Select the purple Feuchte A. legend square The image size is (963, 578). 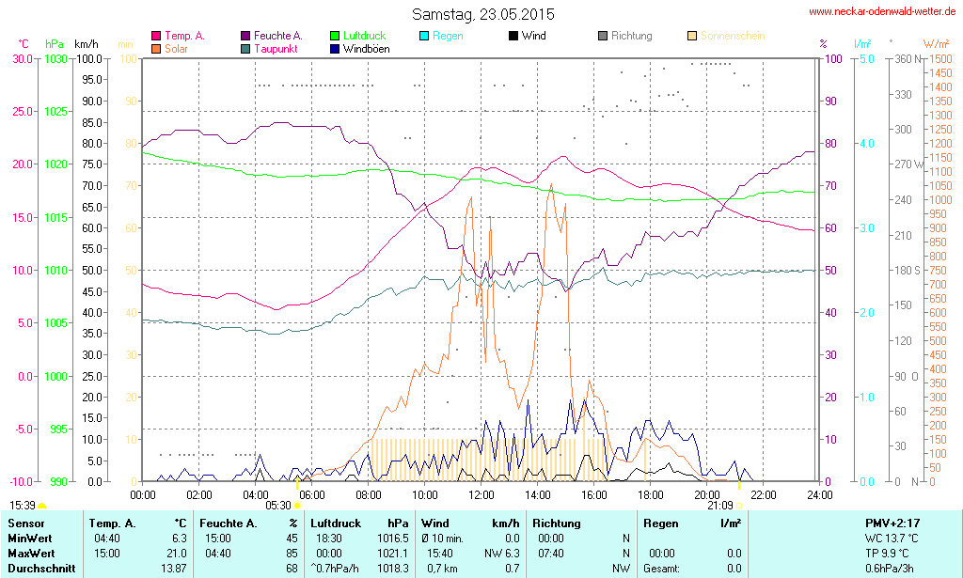[245, 36]
